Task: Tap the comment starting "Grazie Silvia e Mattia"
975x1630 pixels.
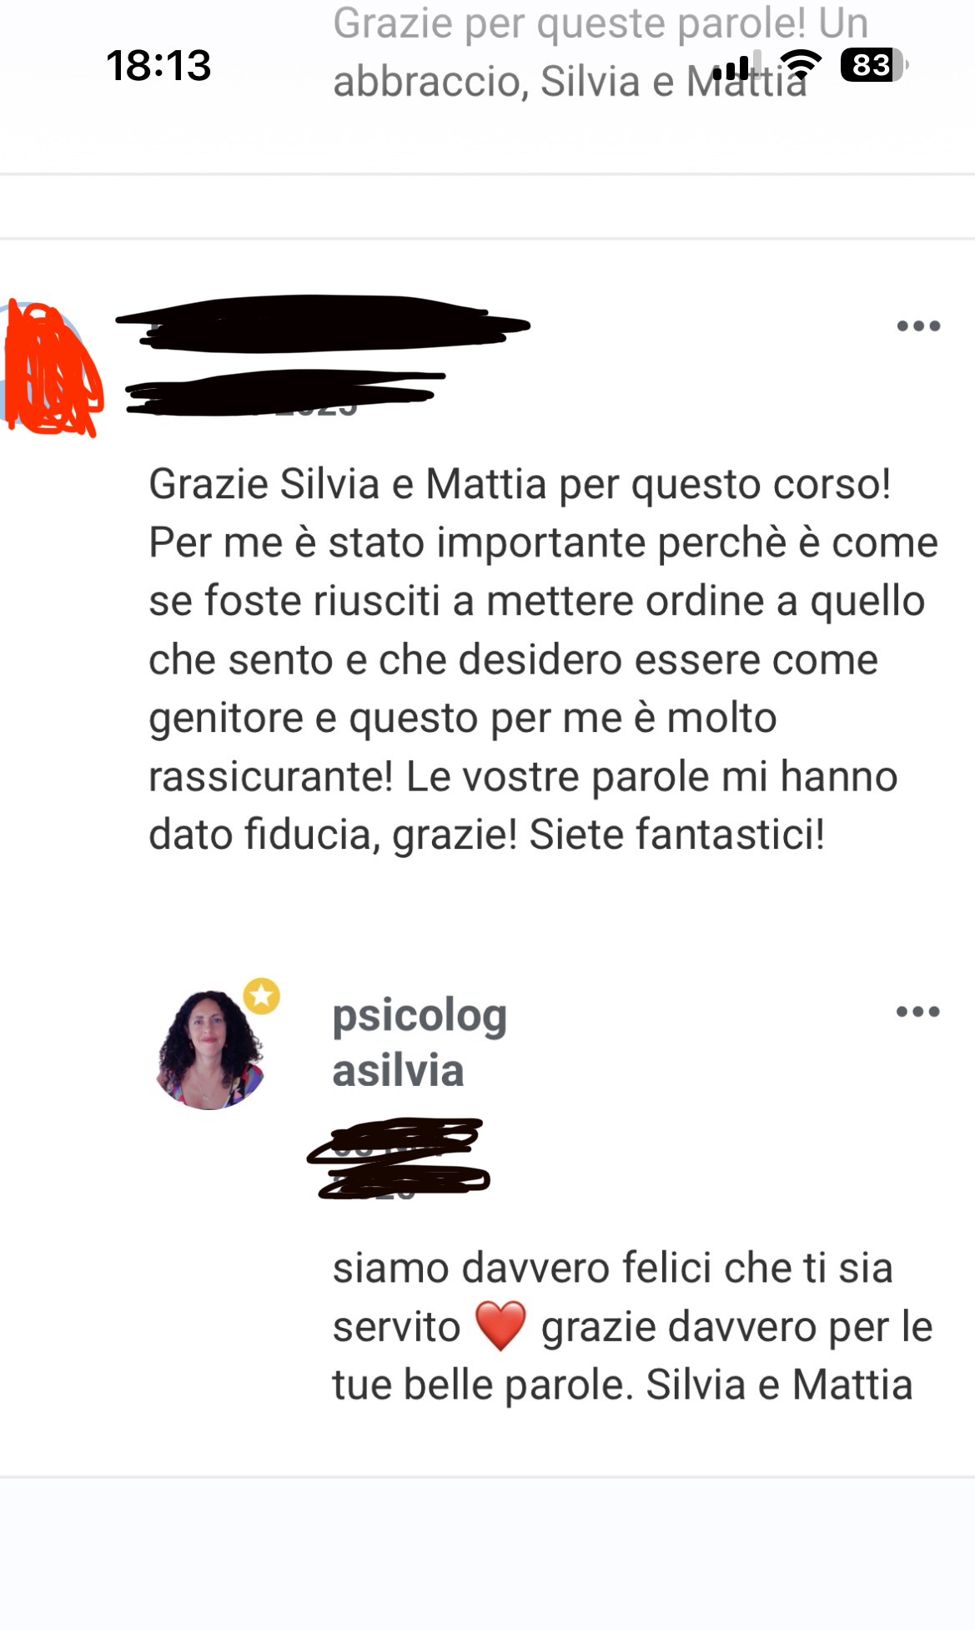Action: tap(544, 659)
